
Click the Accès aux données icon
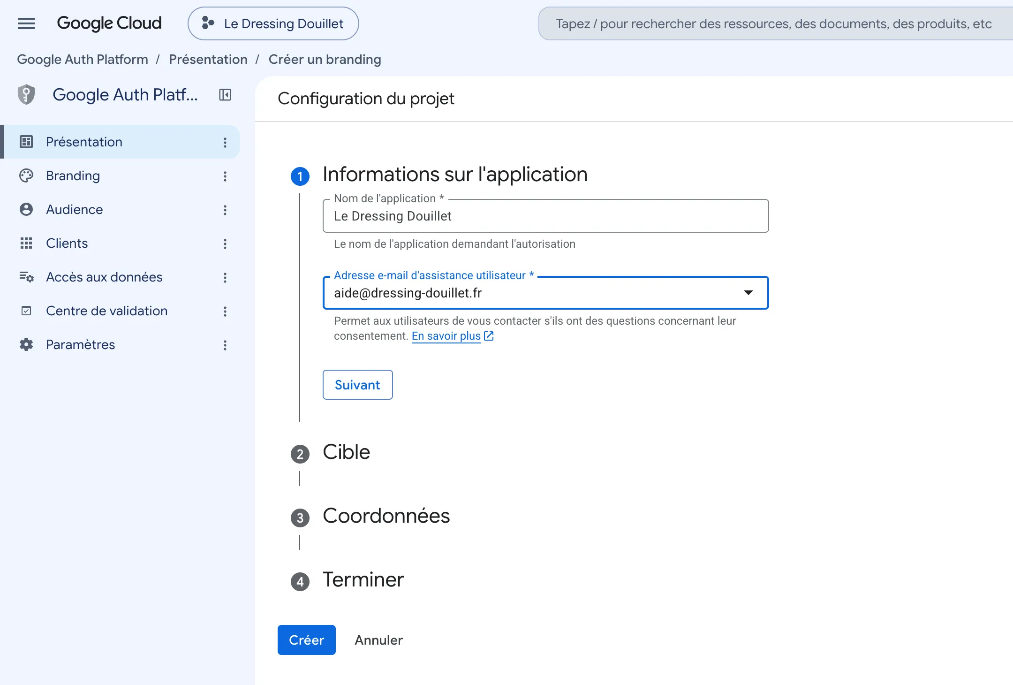coord(26,277)
